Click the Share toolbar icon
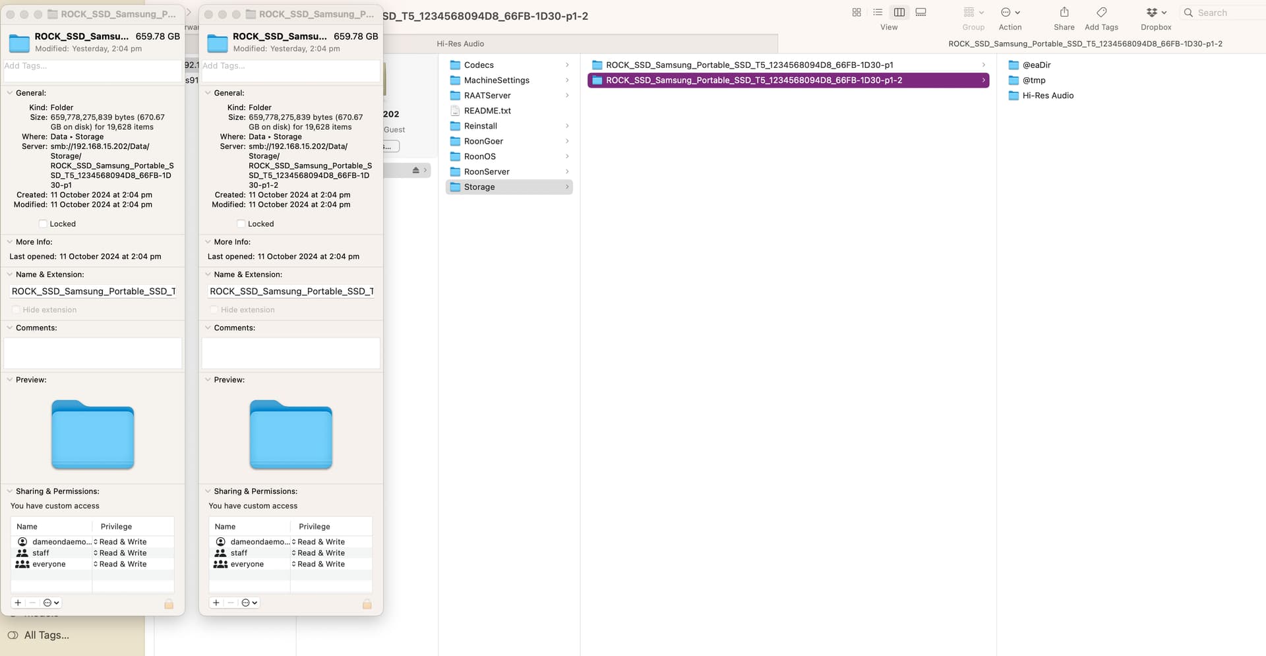Image resolution: width=1266 pixels, height=656 pixels. click(1064, 13)
